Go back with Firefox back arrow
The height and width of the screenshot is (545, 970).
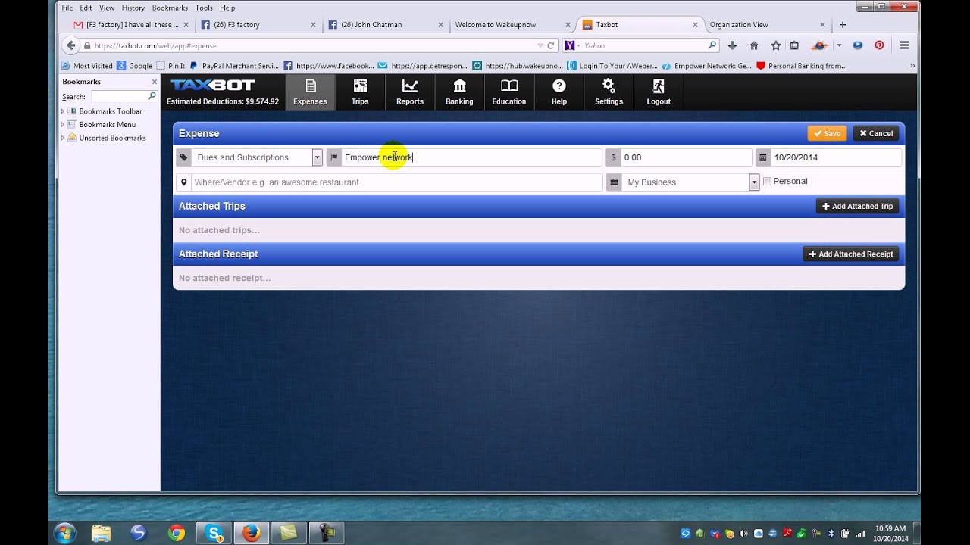(70, 45)
